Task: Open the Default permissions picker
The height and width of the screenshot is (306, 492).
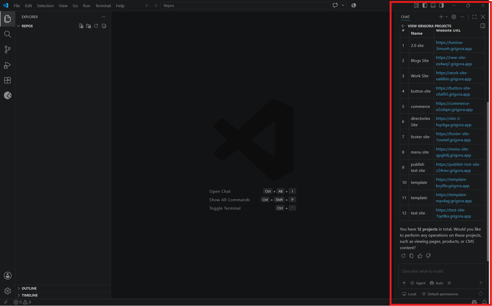Action: pyautogui.click(x=440, y=294)
